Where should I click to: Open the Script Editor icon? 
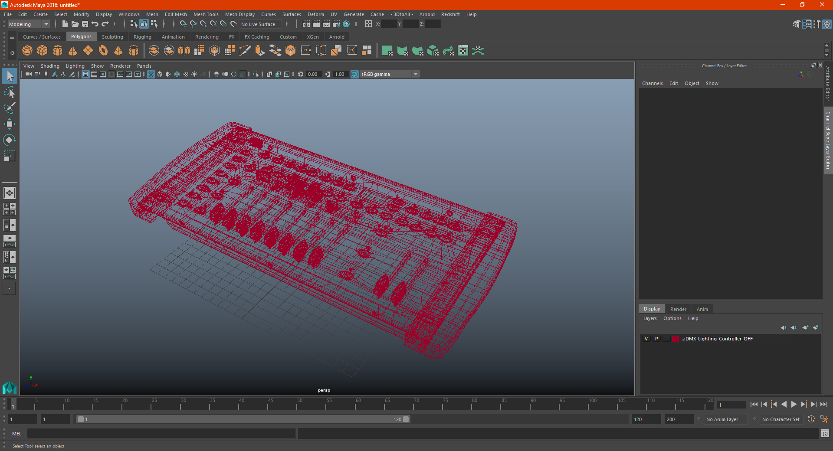(825, 433)
